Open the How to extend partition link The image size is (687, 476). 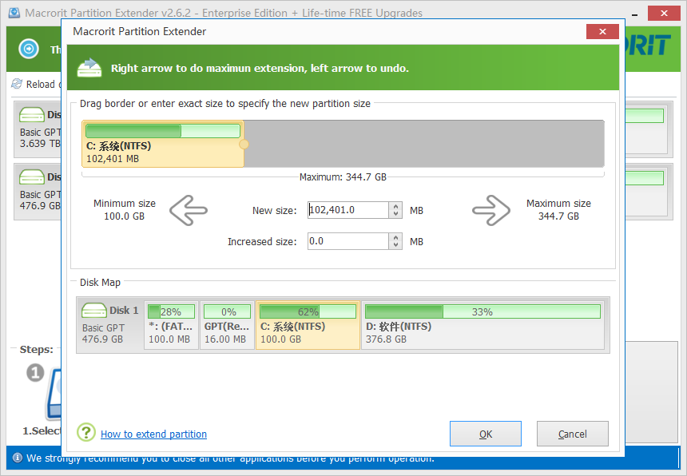point(154,434)
